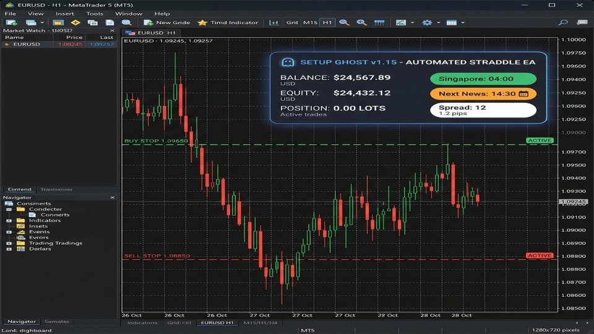594x334 pixels.
Task: Open the File menu
Action: [11, 14]
